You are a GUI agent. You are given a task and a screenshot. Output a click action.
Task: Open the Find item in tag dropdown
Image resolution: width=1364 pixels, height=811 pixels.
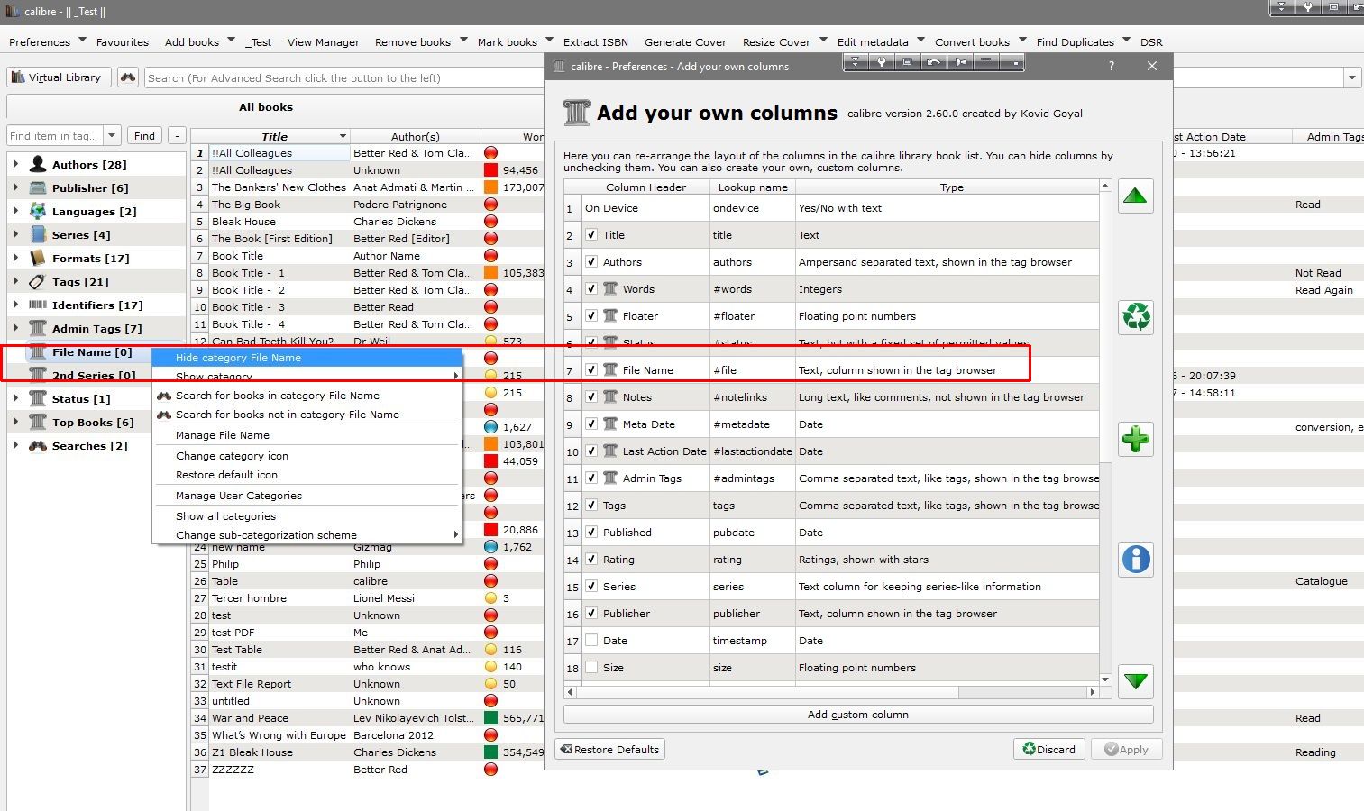tap(112, 136)
